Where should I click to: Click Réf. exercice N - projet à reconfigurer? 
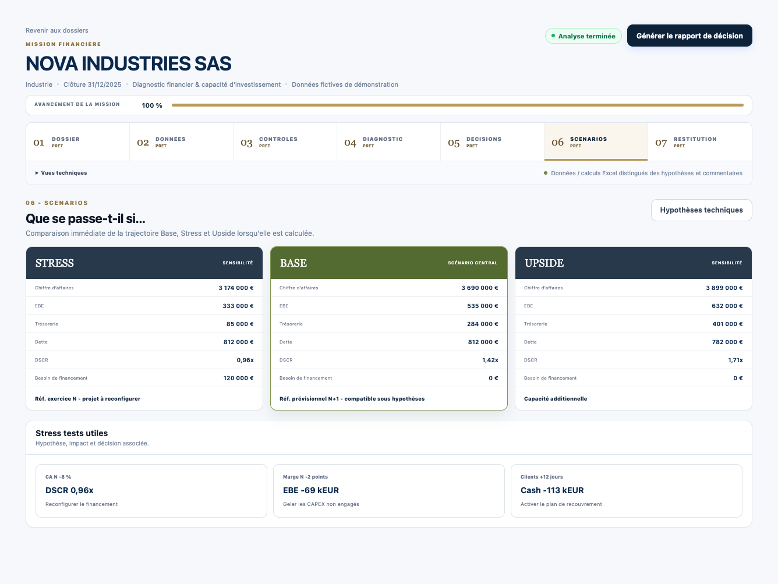click(x=87, y=399)
